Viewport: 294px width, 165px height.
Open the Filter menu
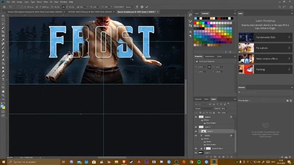(45, 2)
